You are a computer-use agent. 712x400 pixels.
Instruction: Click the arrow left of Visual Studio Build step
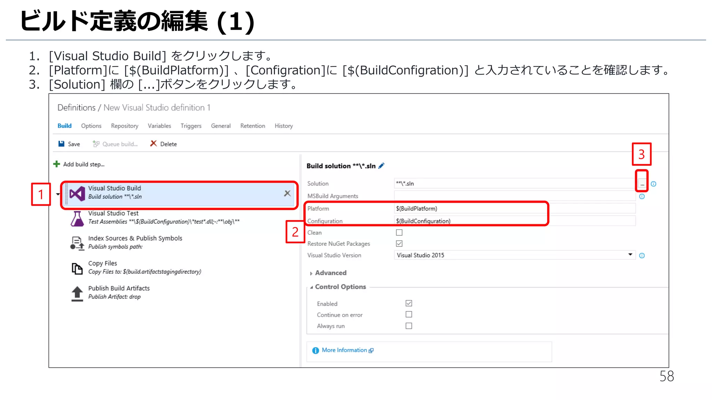pyautogui.click(x=58, y=194)
